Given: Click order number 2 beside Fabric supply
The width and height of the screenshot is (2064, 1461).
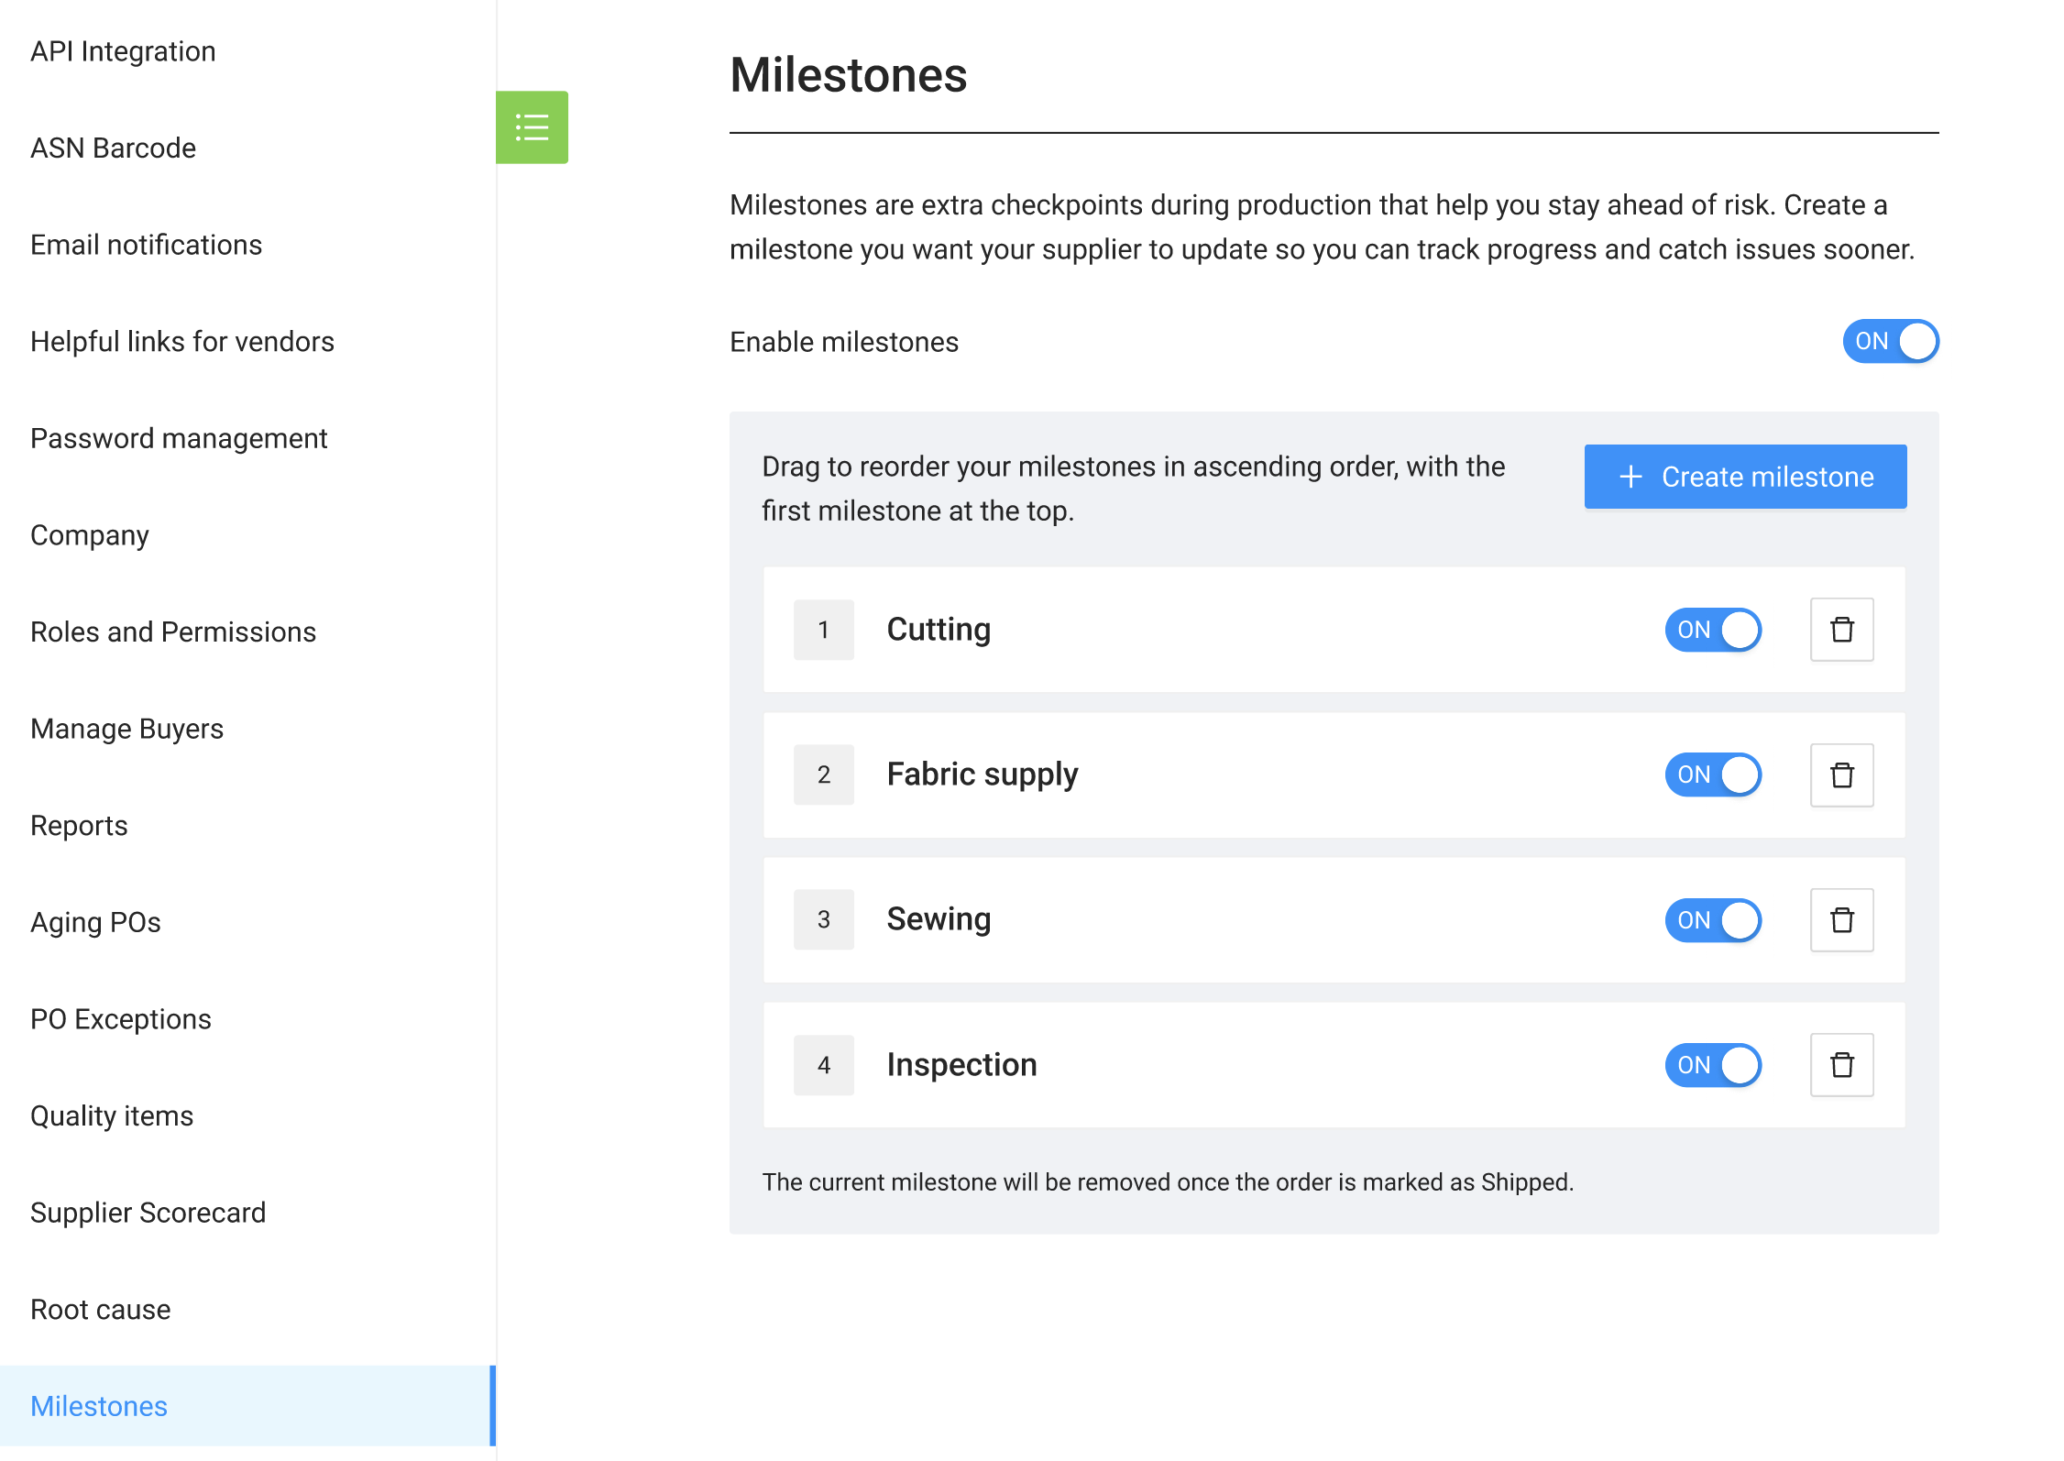Looking at the screenshot, I should coord(824,775).
